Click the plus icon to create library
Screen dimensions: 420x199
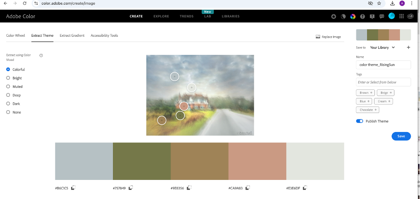coord(408,47)
